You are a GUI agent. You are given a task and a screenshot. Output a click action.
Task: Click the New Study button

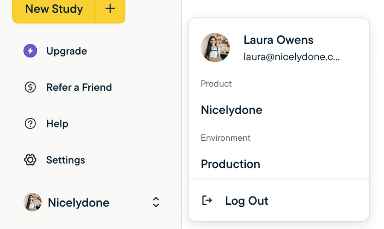tap(54, 9)
